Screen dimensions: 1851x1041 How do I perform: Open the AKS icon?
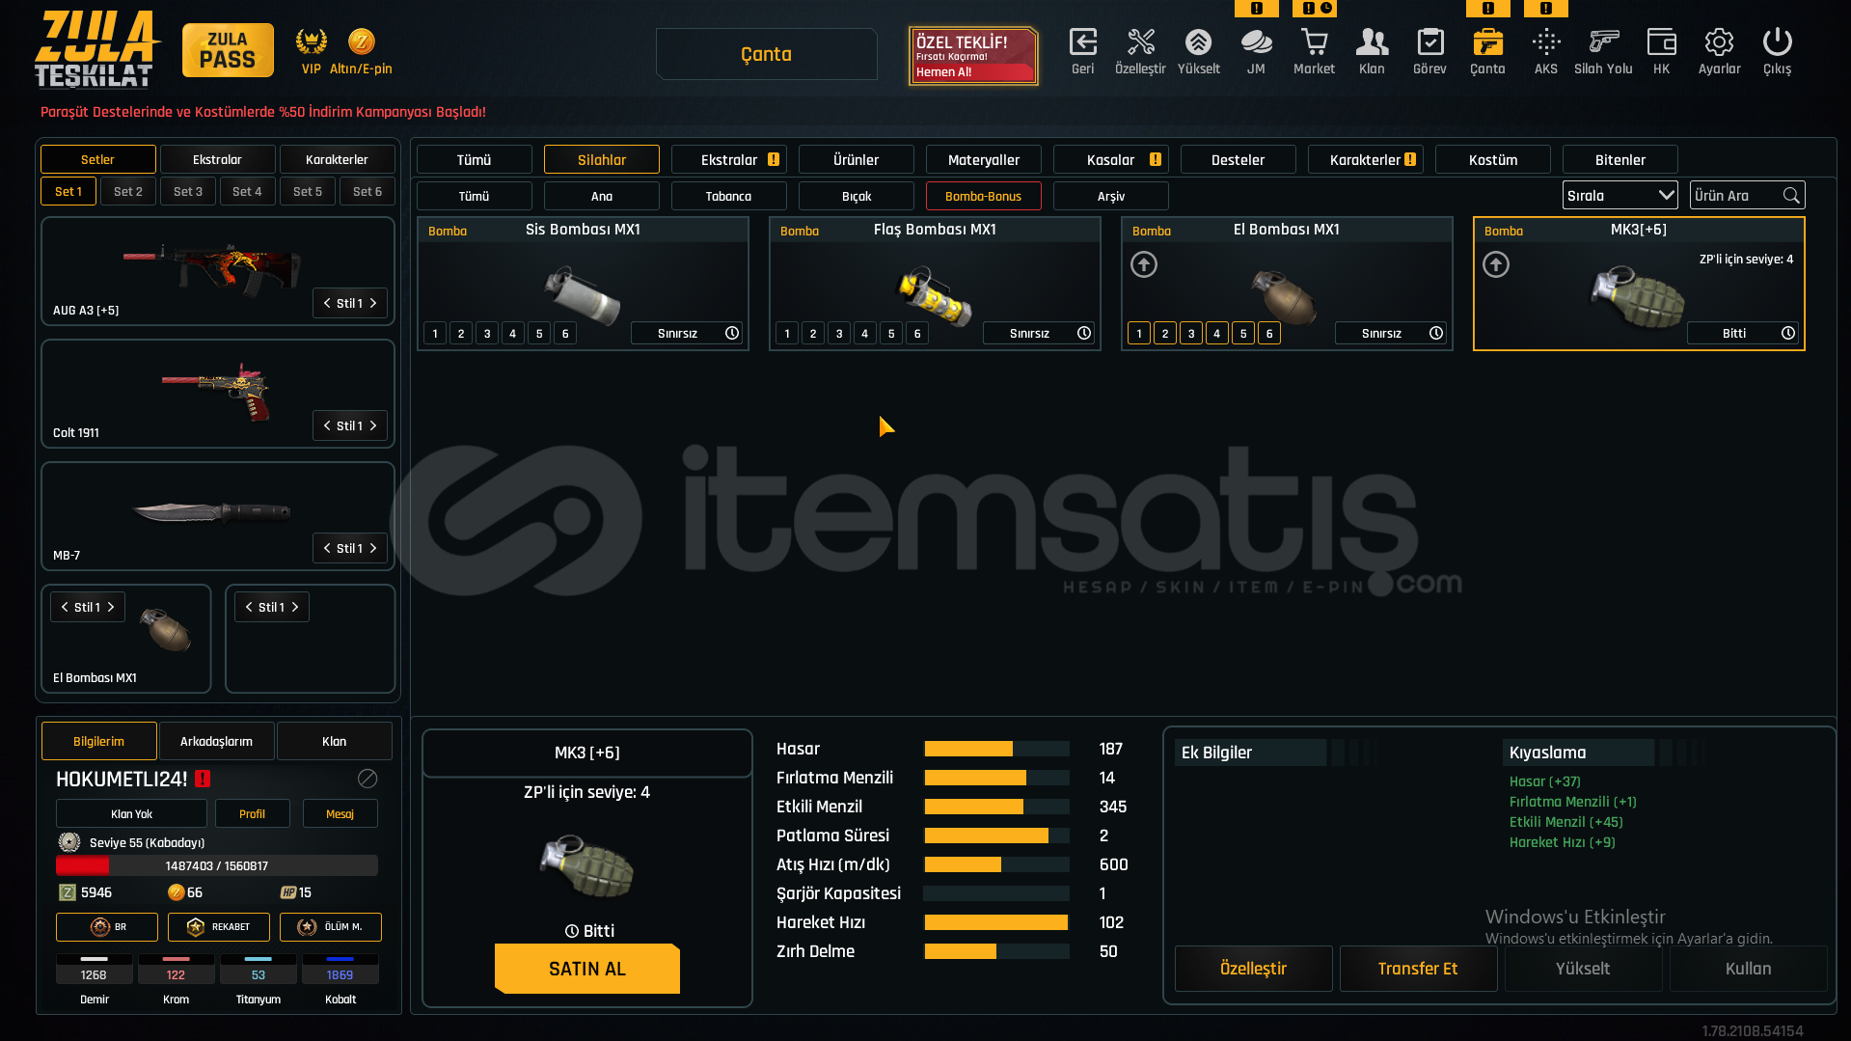click(1546, 42)
